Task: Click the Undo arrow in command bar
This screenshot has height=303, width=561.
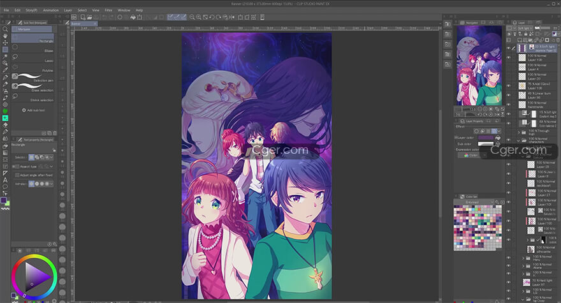Action: [x=104, y=17]
